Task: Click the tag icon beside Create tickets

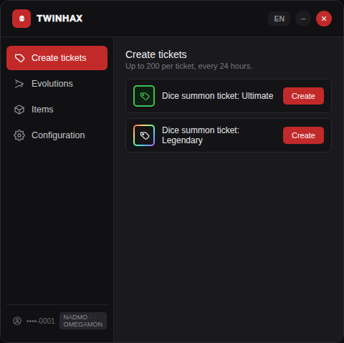Action: pos(19,58)
